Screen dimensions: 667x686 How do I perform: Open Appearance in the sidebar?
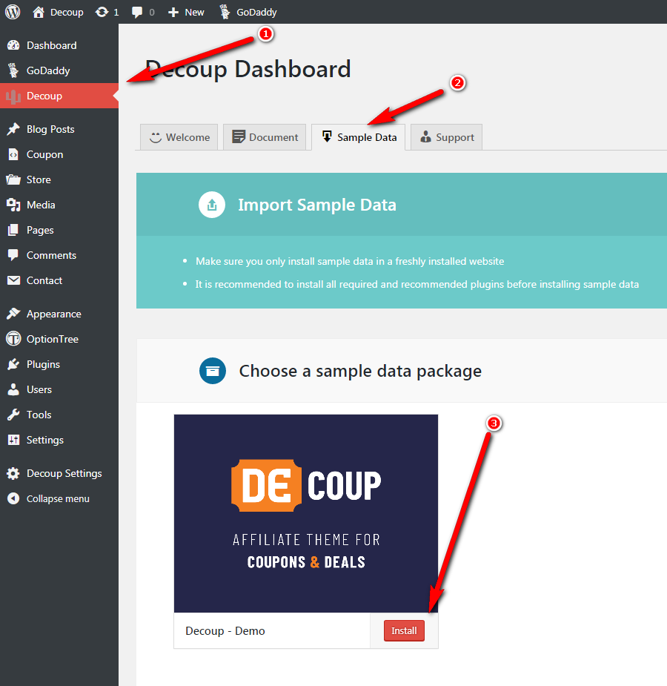tap(53, 314)
